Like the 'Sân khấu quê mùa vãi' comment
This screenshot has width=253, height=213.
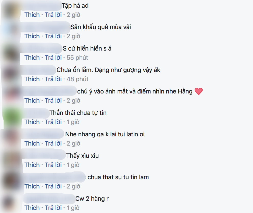coord(32,36)
